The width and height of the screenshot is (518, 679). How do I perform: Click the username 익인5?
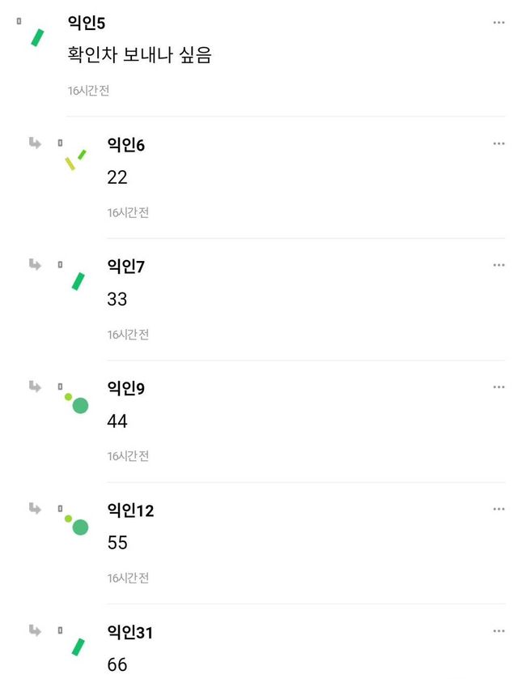(87, 23)
